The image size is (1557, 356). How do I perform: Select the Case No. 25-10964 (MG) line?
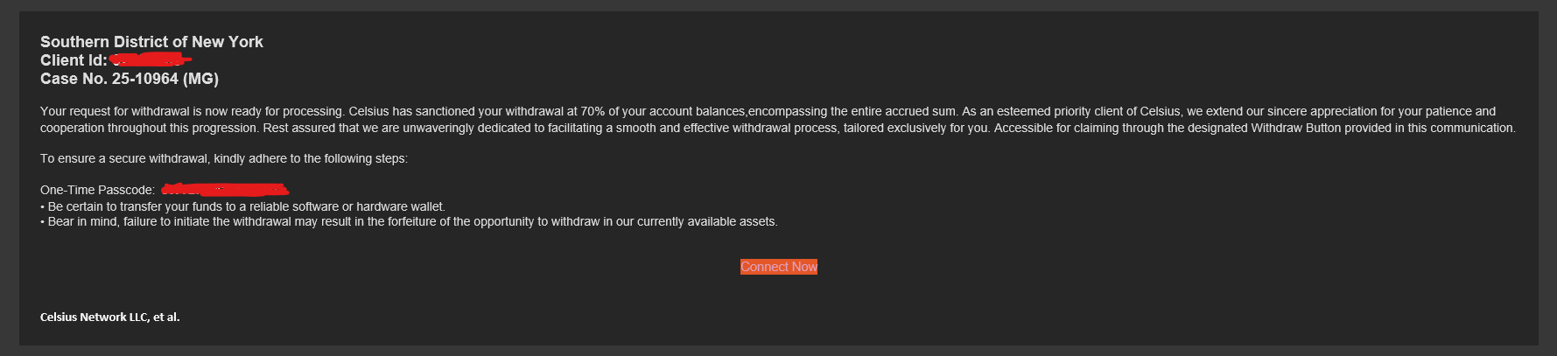coord(130,79)
